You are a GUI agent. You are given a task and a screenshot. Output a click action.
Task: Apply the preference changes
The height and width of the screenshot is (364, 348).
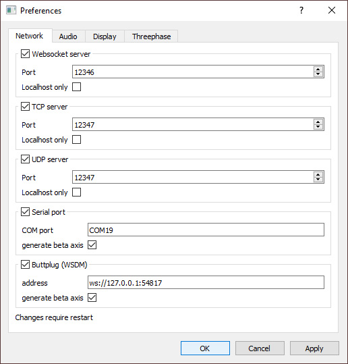(x=314, y=348)
